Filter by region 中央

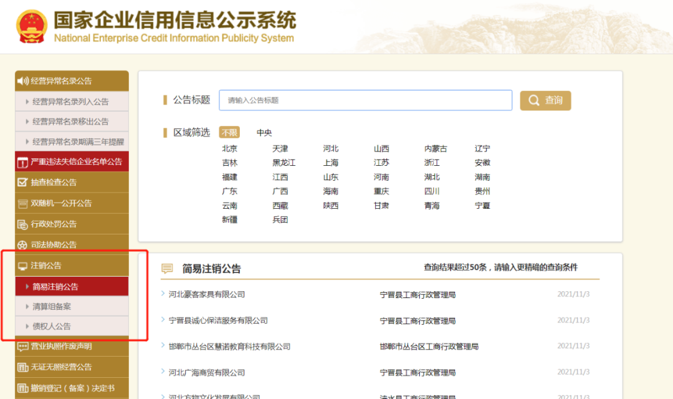264,133
